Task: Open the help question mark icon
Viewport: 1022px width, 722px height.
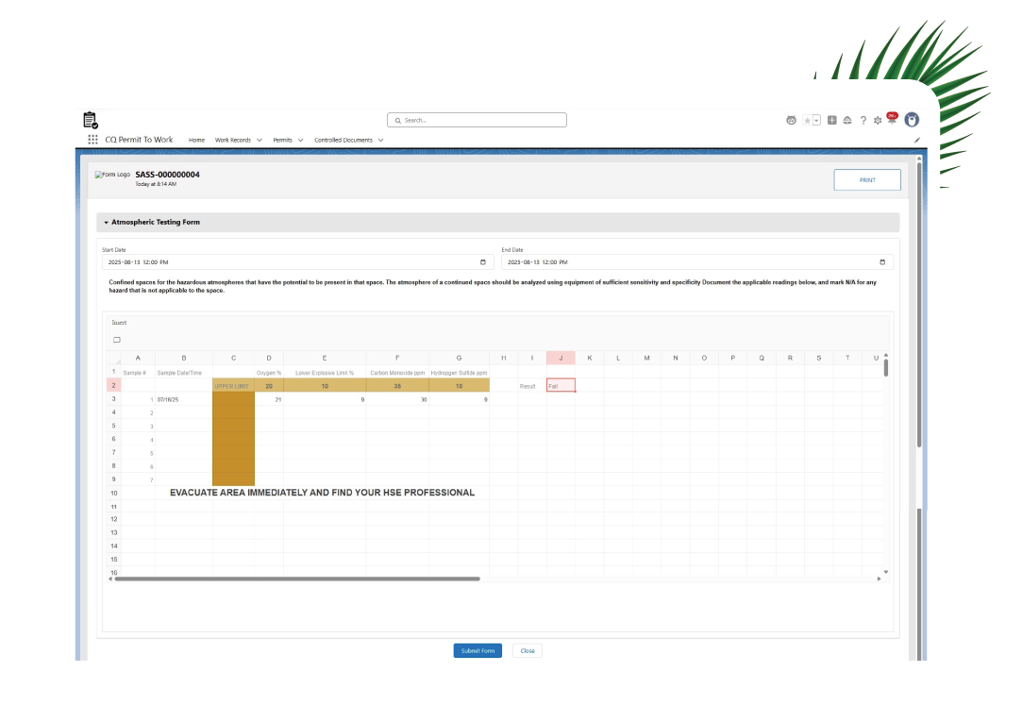Action: 863,121
